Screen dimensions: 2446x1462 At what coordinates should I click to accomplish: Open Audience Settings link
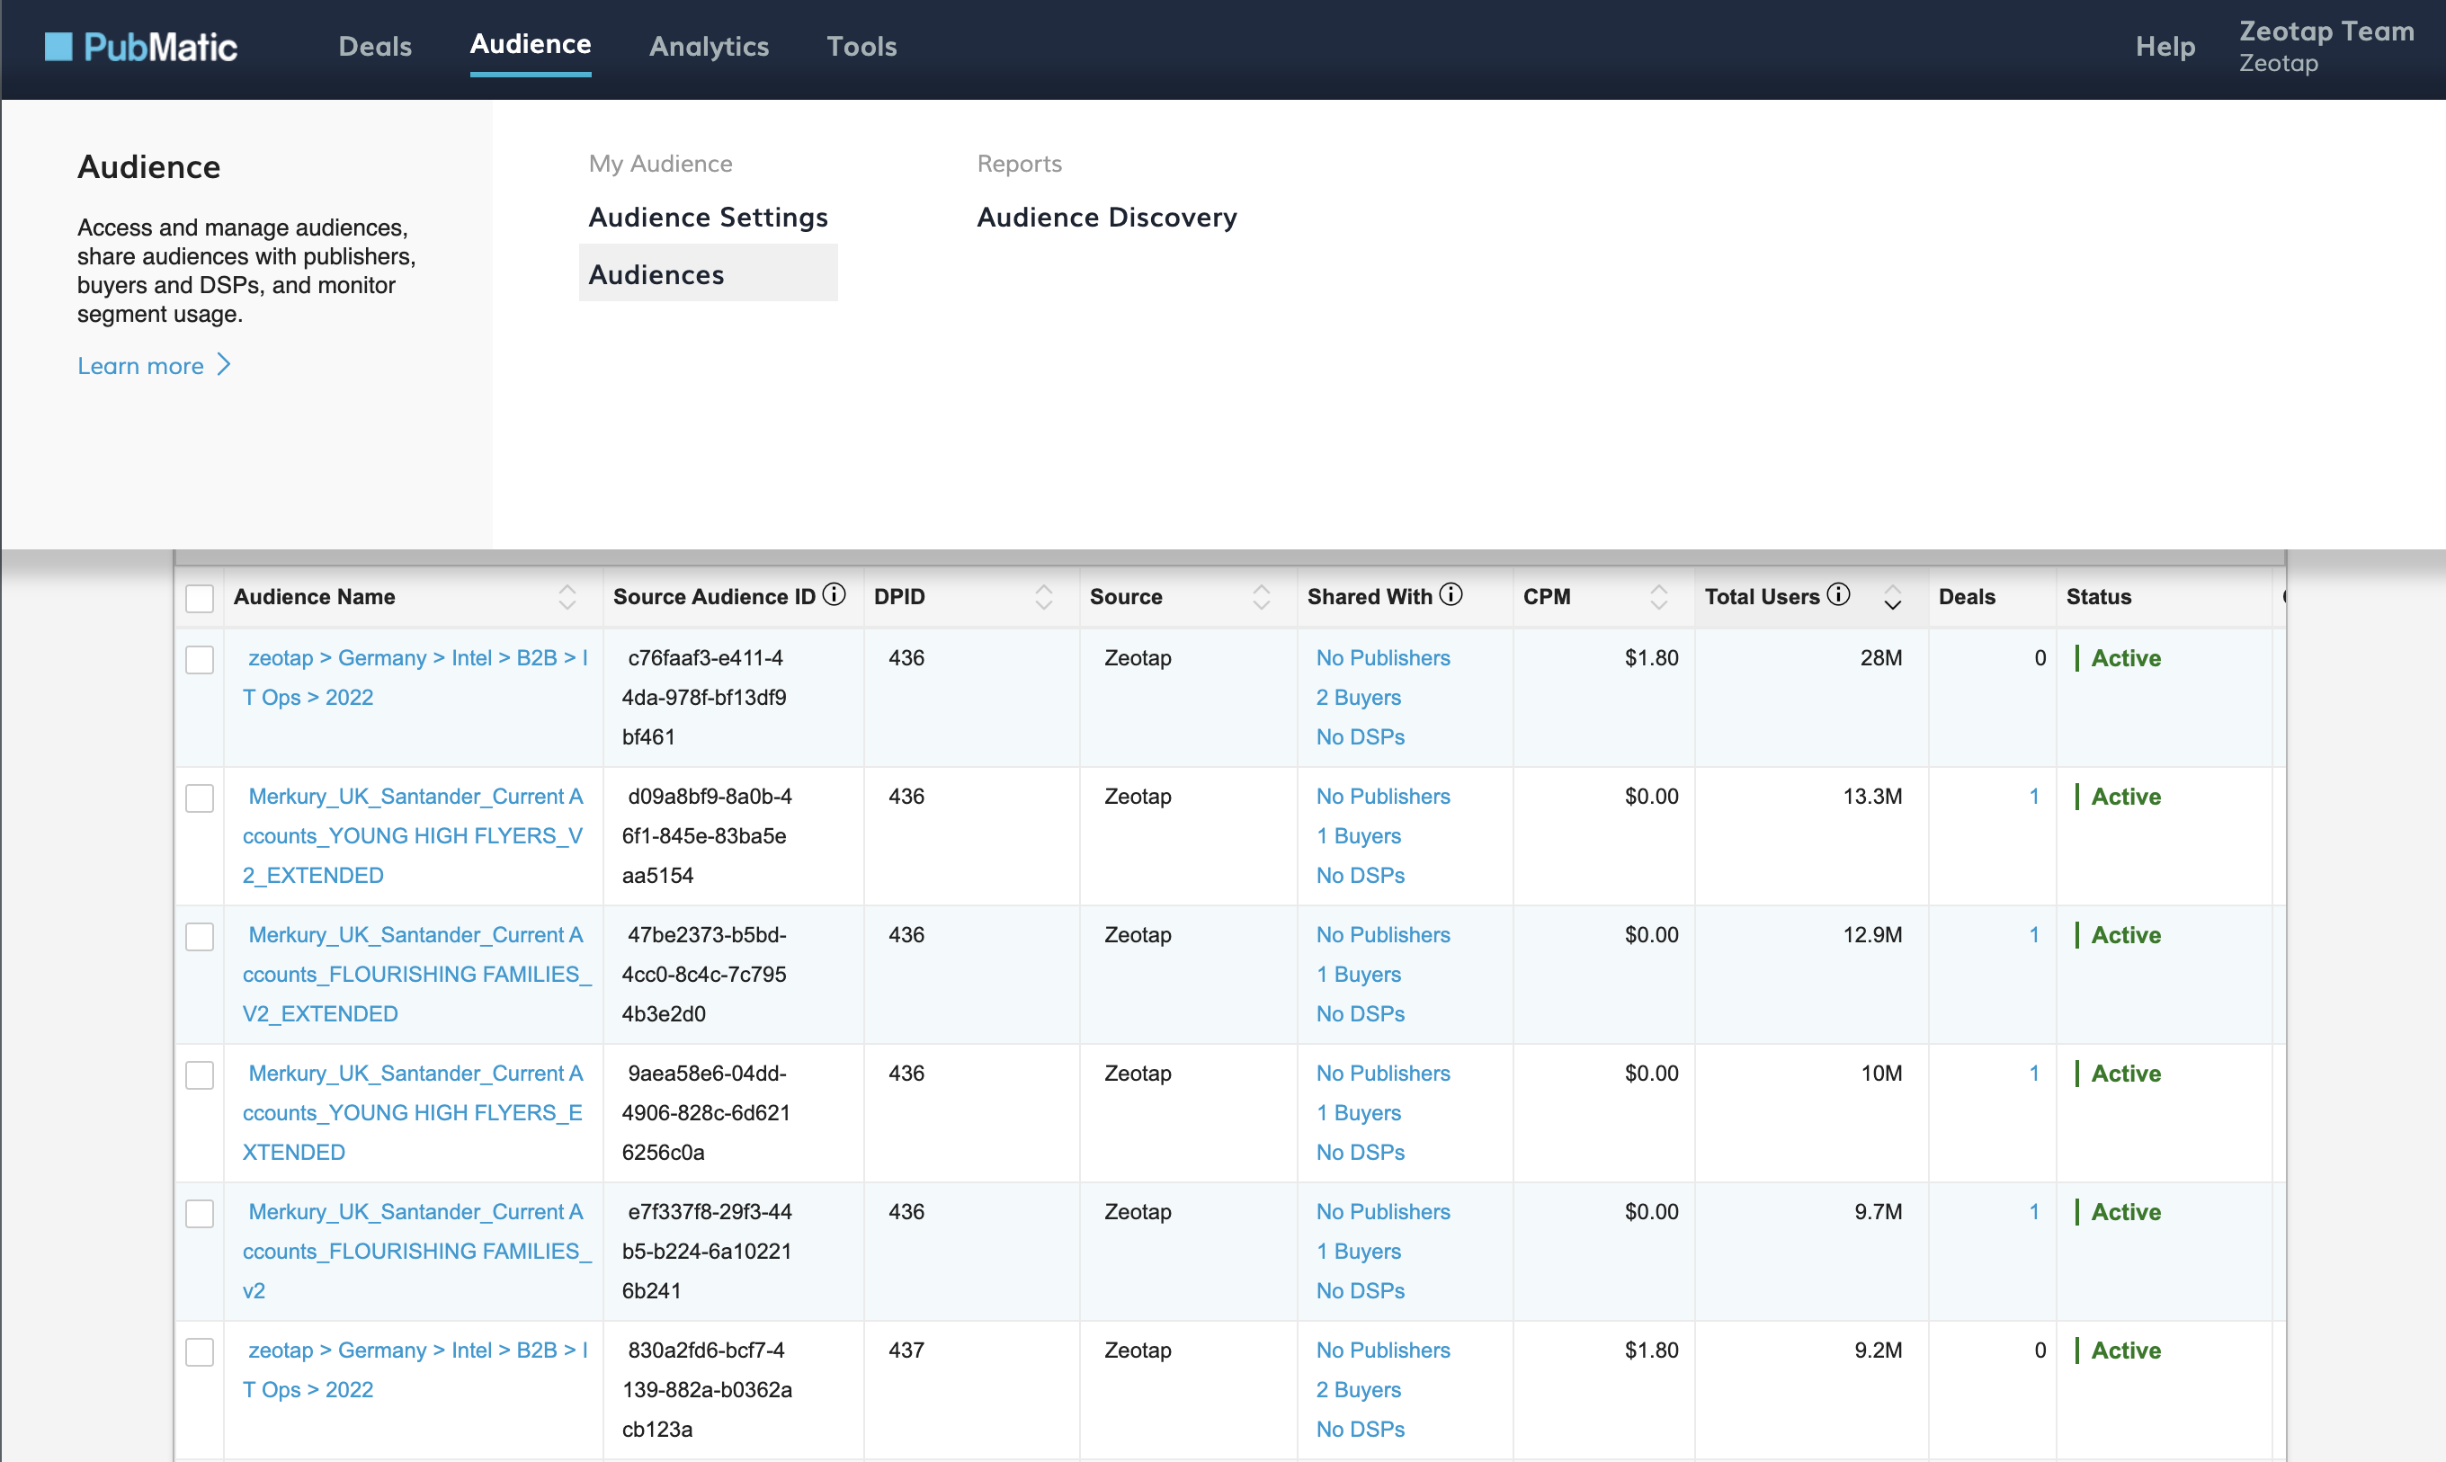708,217
